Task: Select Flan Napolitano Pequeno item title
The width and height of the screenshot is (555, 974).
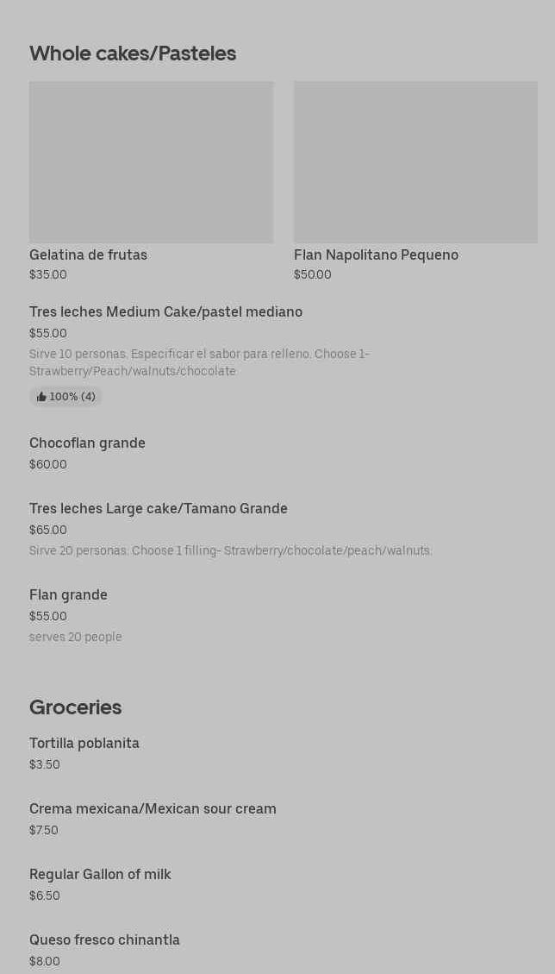Action: (376, 254)
